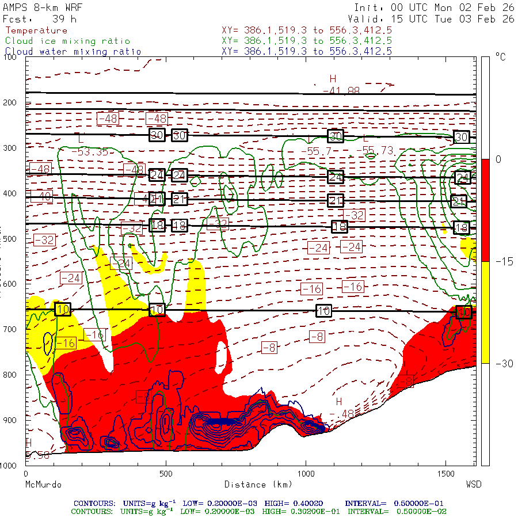Click the '1000' distance axis tick label

(306, 474)
